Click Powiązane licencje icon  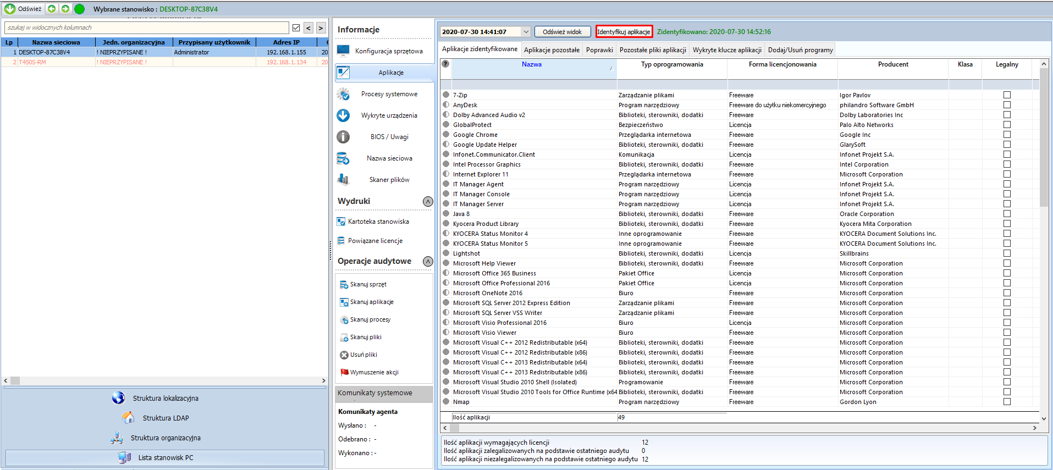(x=341, y=241)
